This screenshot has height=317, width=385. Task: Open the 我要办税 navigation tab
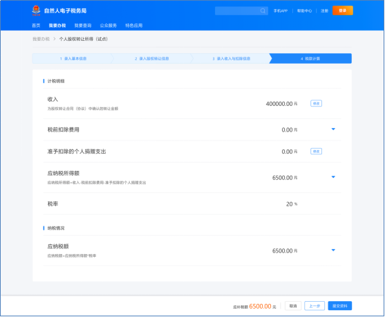point(57,26)
